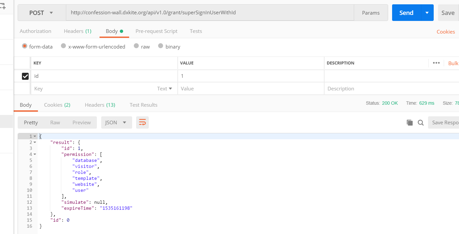459x234 pixels.
Task: Click the request URL input field
Action: (x=210, y=13)
